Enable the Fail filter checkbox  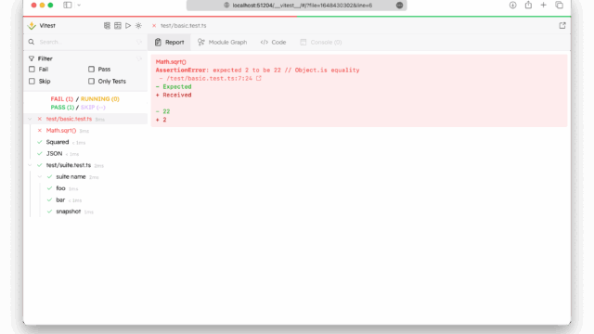(32, 70)
